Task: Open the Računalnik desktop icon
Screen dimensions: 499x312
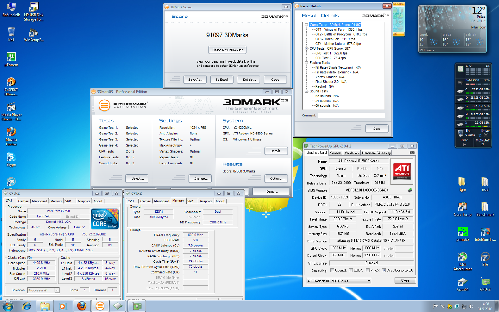Action: tap(11, 9)
